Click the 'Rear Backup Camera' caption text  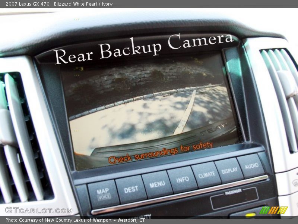pos(144,48)
